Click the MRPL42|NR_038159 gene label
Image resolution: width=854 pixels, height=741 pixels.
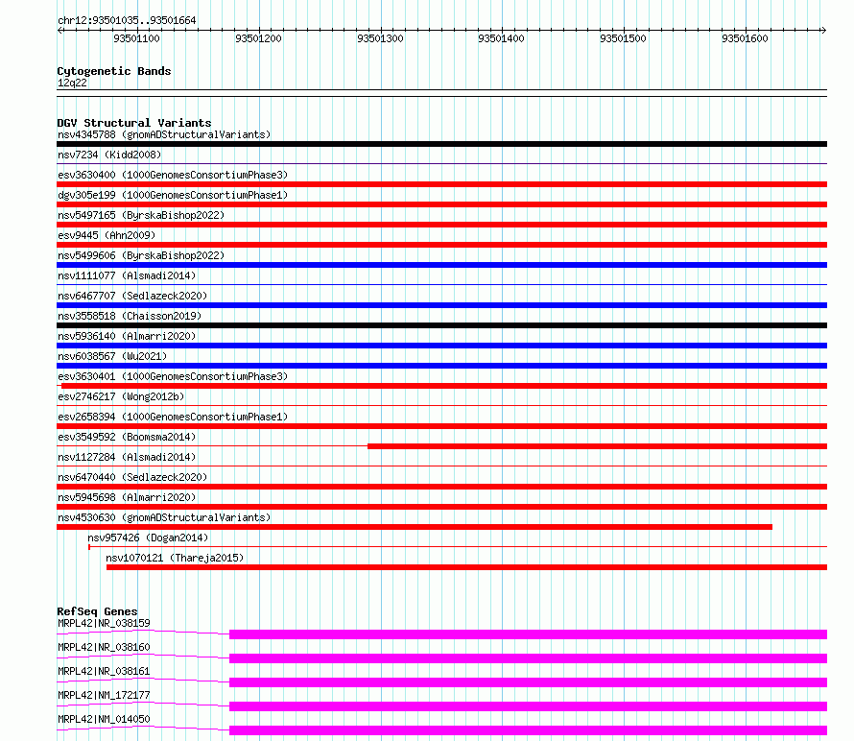click(104, 623)
